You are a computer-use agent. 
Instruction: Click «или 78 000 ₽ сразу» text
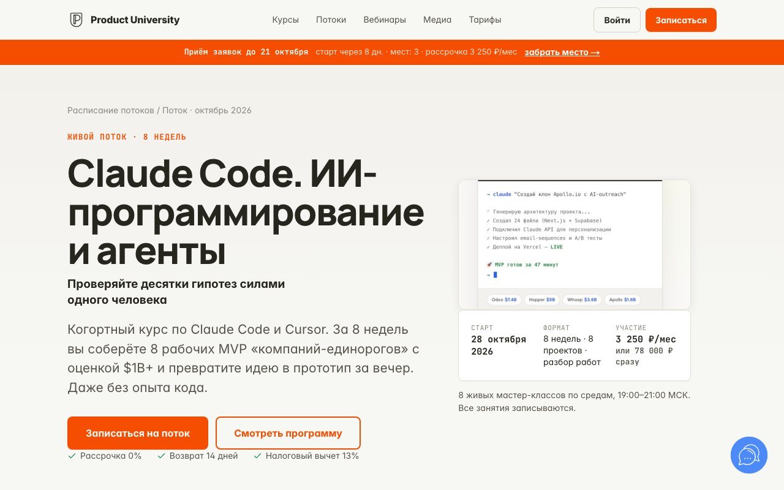coord(644,356)
